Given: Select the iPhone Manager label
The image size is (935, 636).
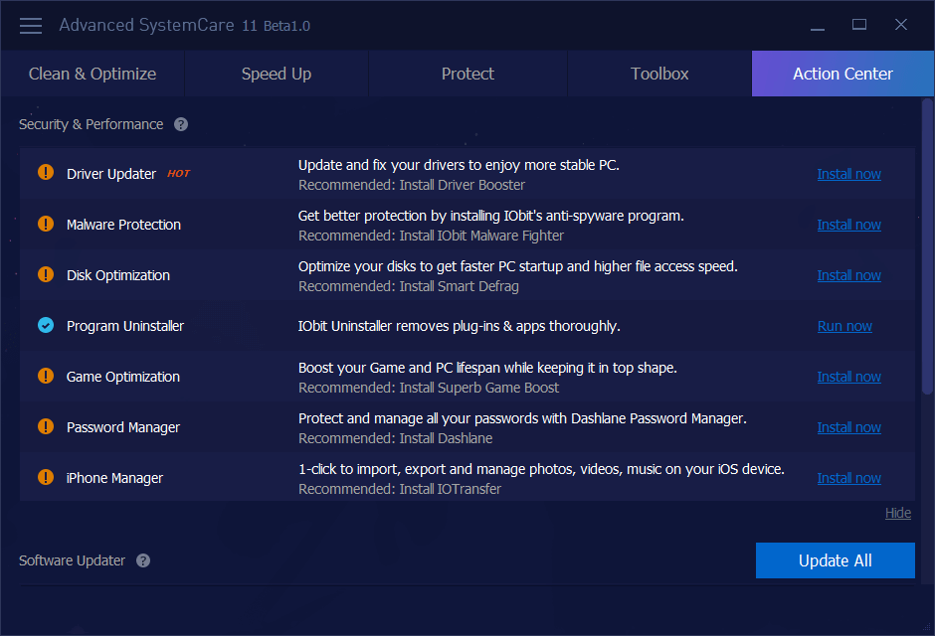Looking at the screenshot, I should (x=114, y=478).
